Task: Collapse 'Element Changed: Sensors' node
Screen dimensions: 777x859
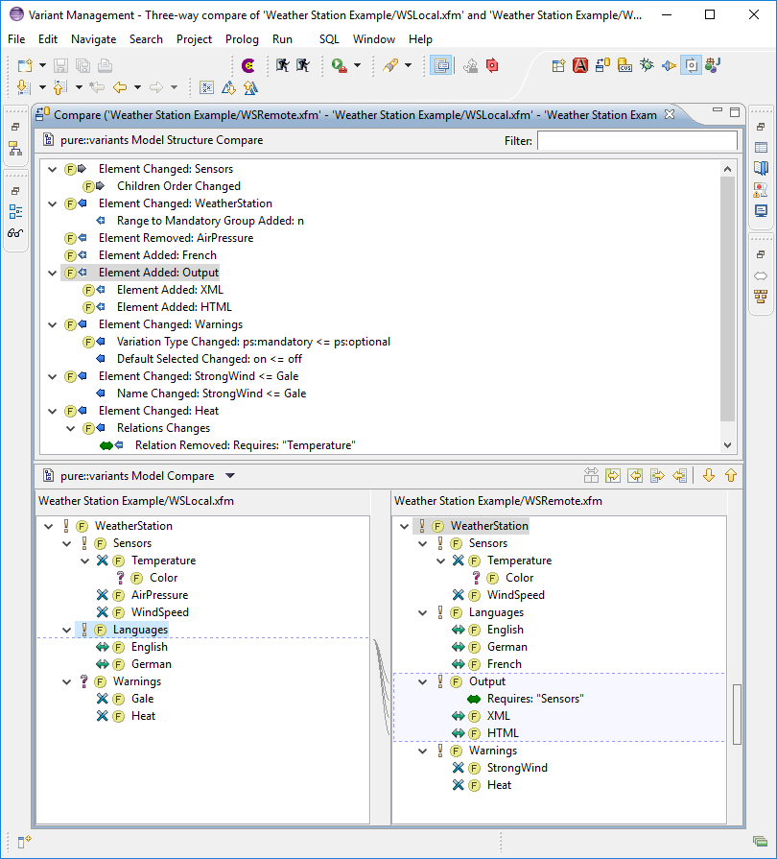Action: pos(53,169)
